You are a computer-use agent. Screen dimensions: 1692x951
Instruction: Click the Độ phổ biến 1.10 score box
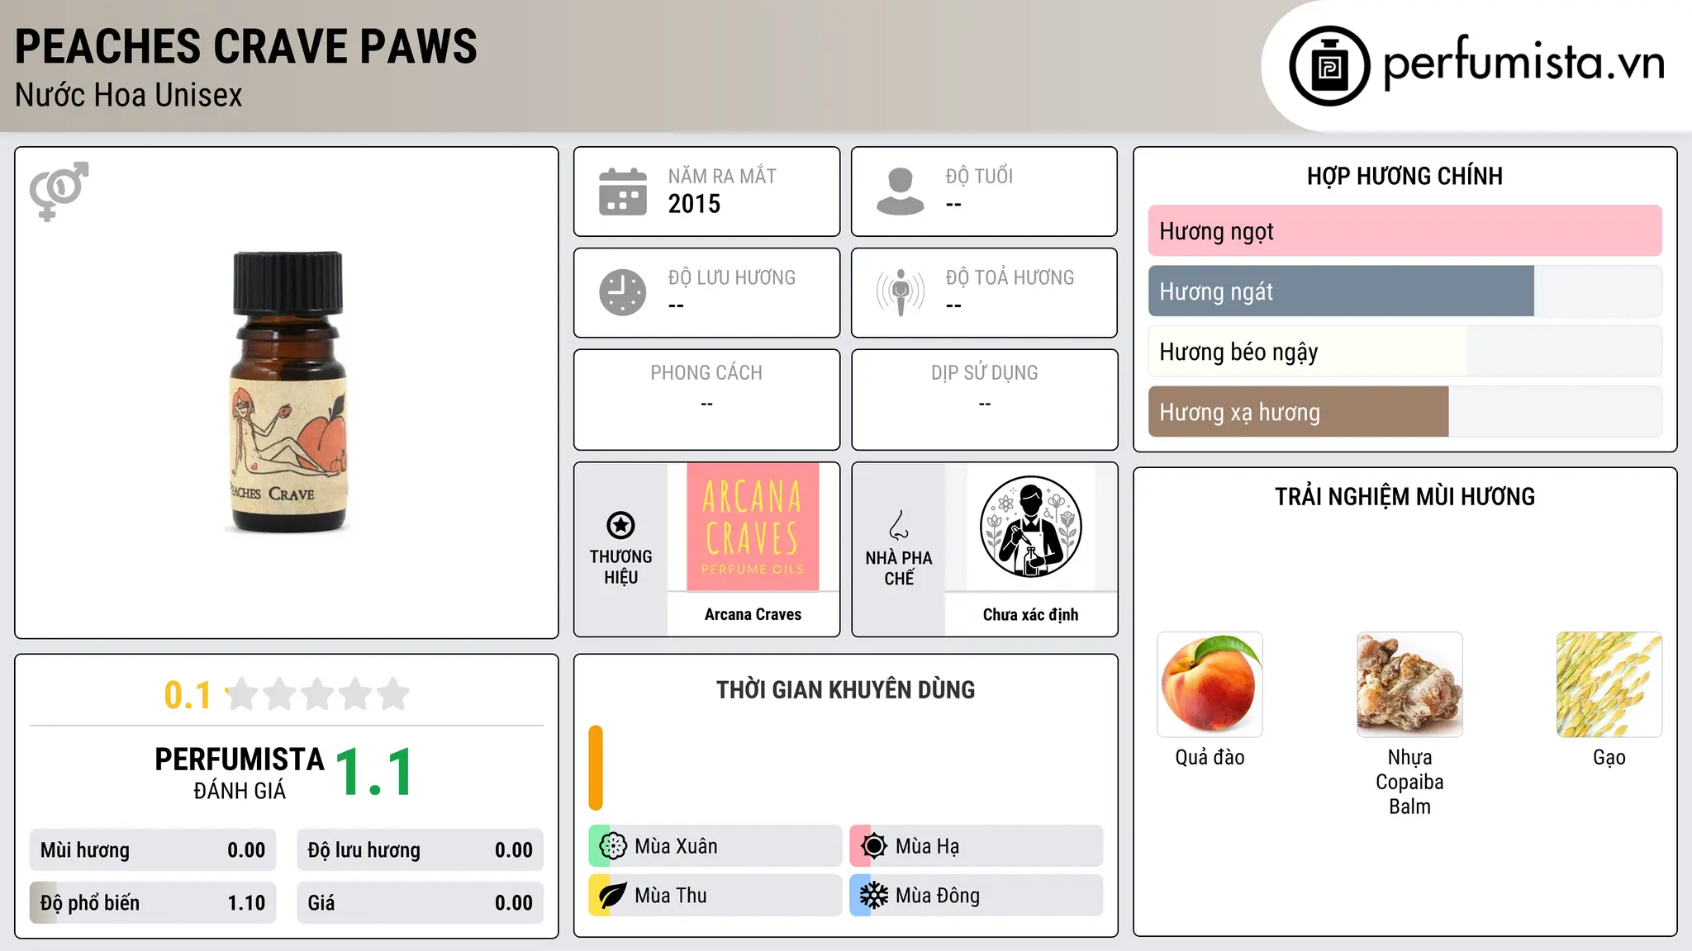pos(153,903)
